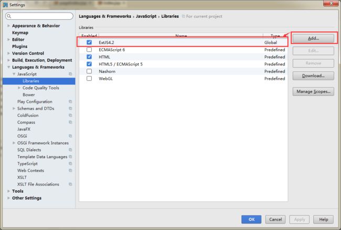Click the Add... button
Image resolution: width=341 pixels, height=230 pixels.
[x=313, y=38]
